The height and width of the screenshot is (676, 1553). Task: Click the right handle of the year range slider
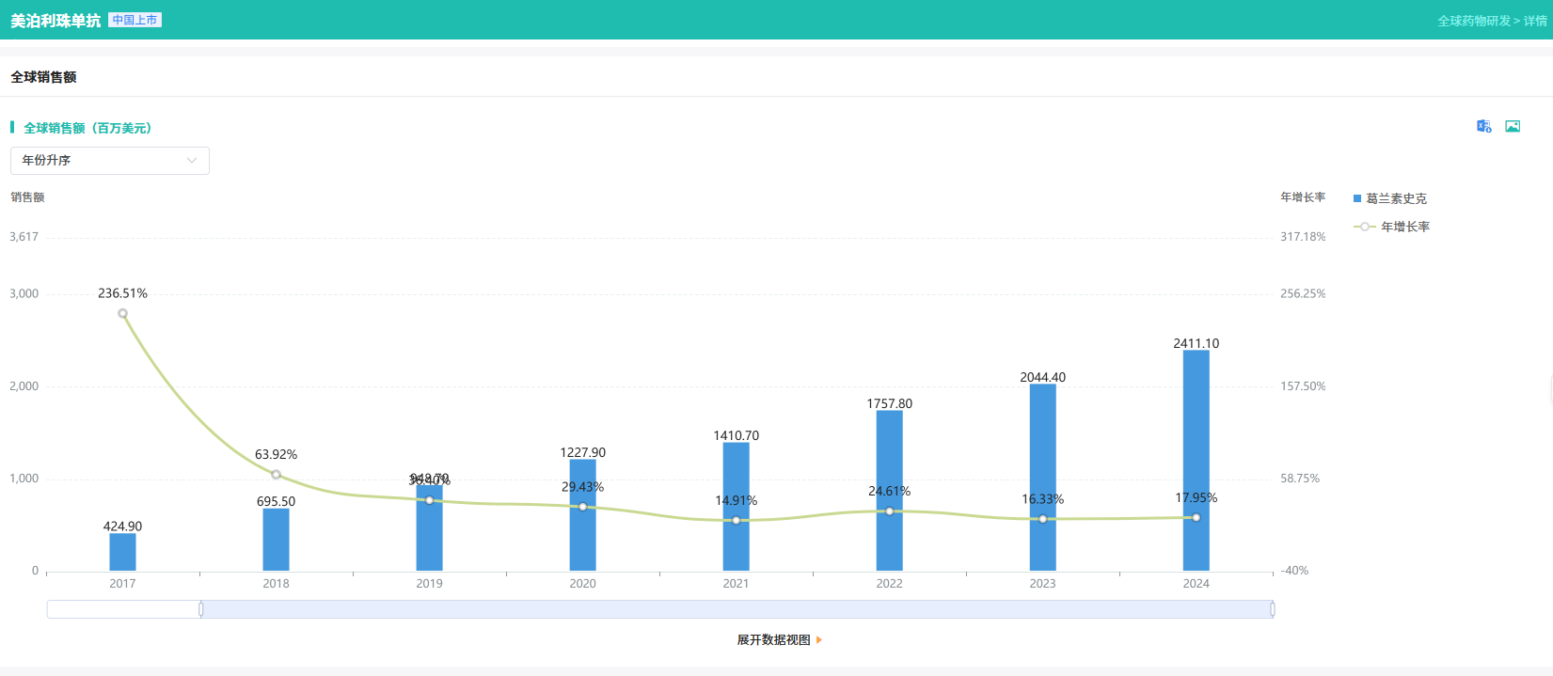pyautogui.click(x=1272, y=609)
